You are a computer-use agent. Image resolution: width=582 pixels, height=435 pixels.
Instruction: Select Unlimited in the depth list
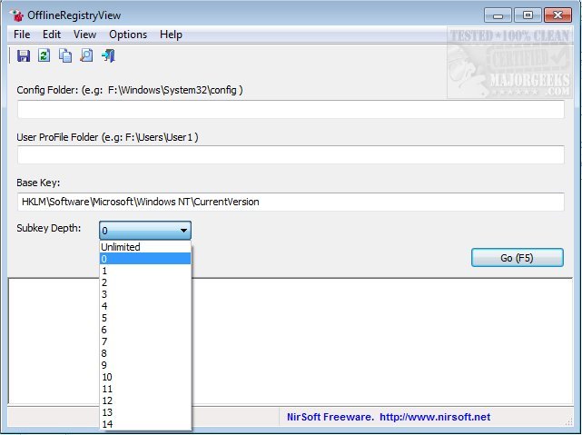[145, 247]
